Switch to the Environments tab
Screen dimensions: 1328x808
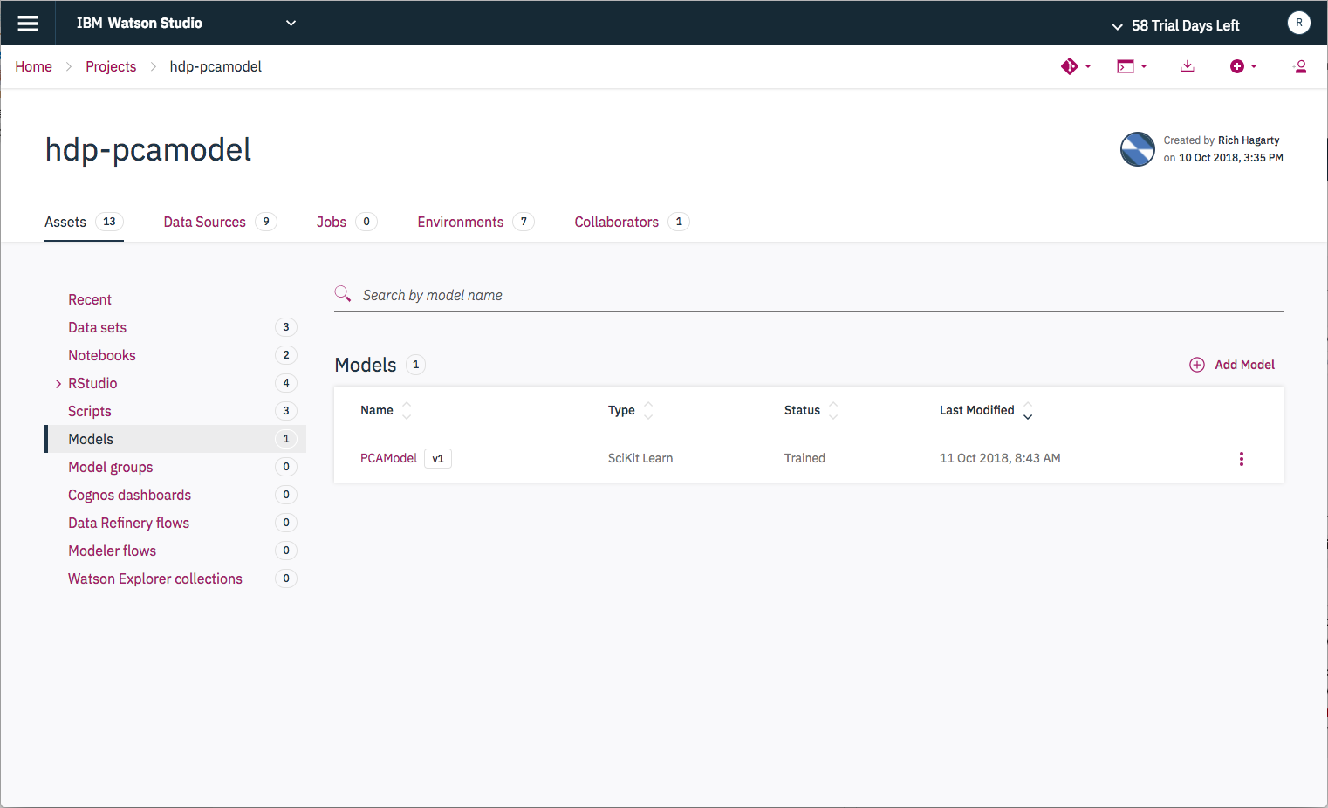[476, 222]
